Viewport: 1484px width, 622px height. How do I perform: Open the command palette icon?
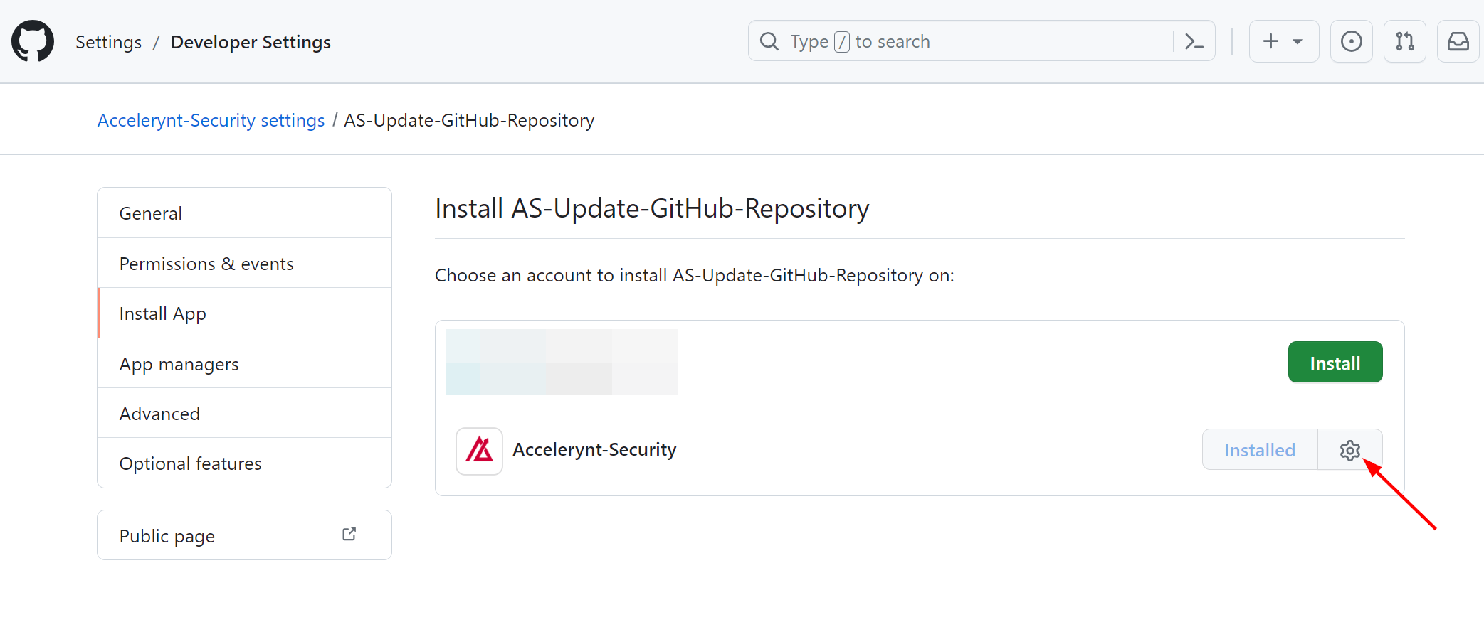1194,41
